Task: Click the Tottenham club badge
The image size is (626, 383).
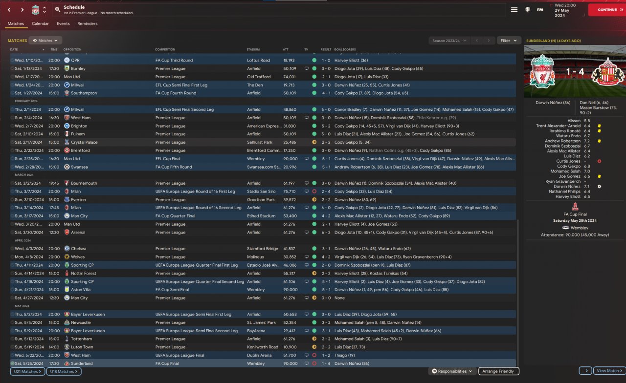Action: pyautogui.click(x=67, y=339)
